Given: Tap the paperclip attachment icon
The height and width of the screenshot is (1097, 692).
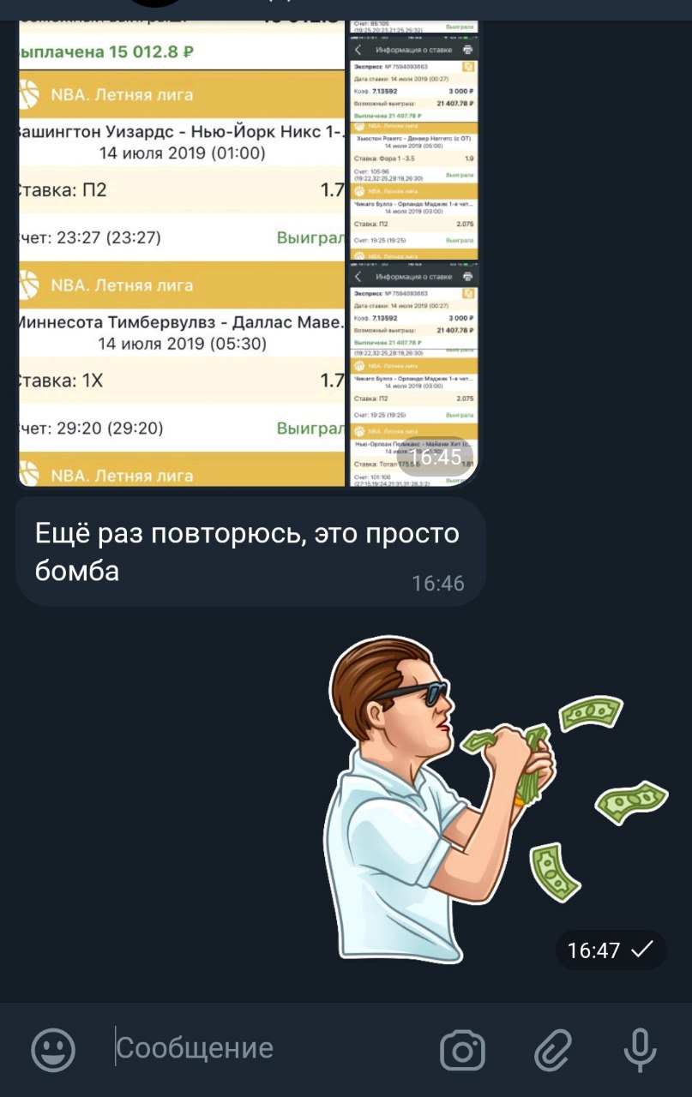Looking at the screenshot, I should tap(553, 1050).
